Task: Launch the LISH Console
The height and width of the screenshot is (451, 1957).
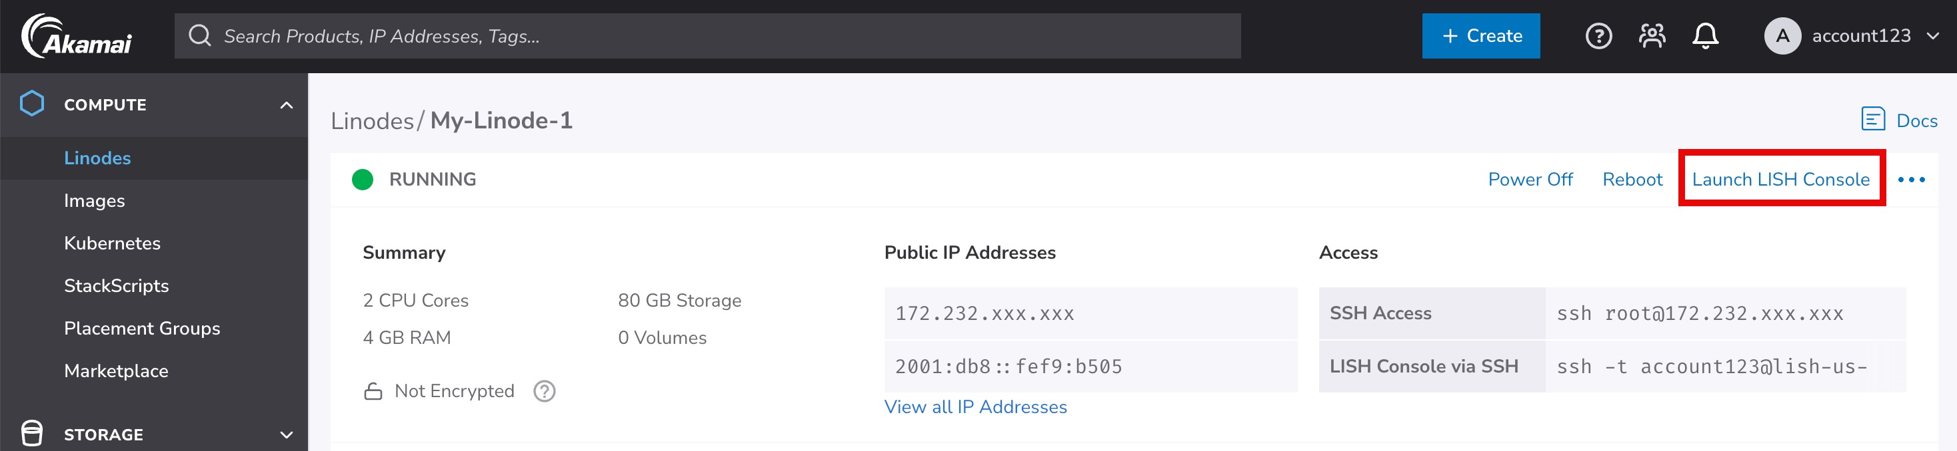Action: coord(1780,180)
